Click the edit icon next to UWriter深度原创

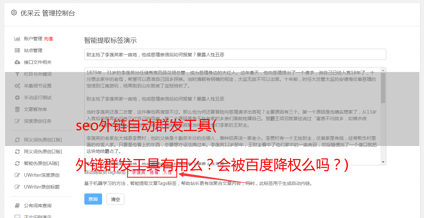[17, 175]
